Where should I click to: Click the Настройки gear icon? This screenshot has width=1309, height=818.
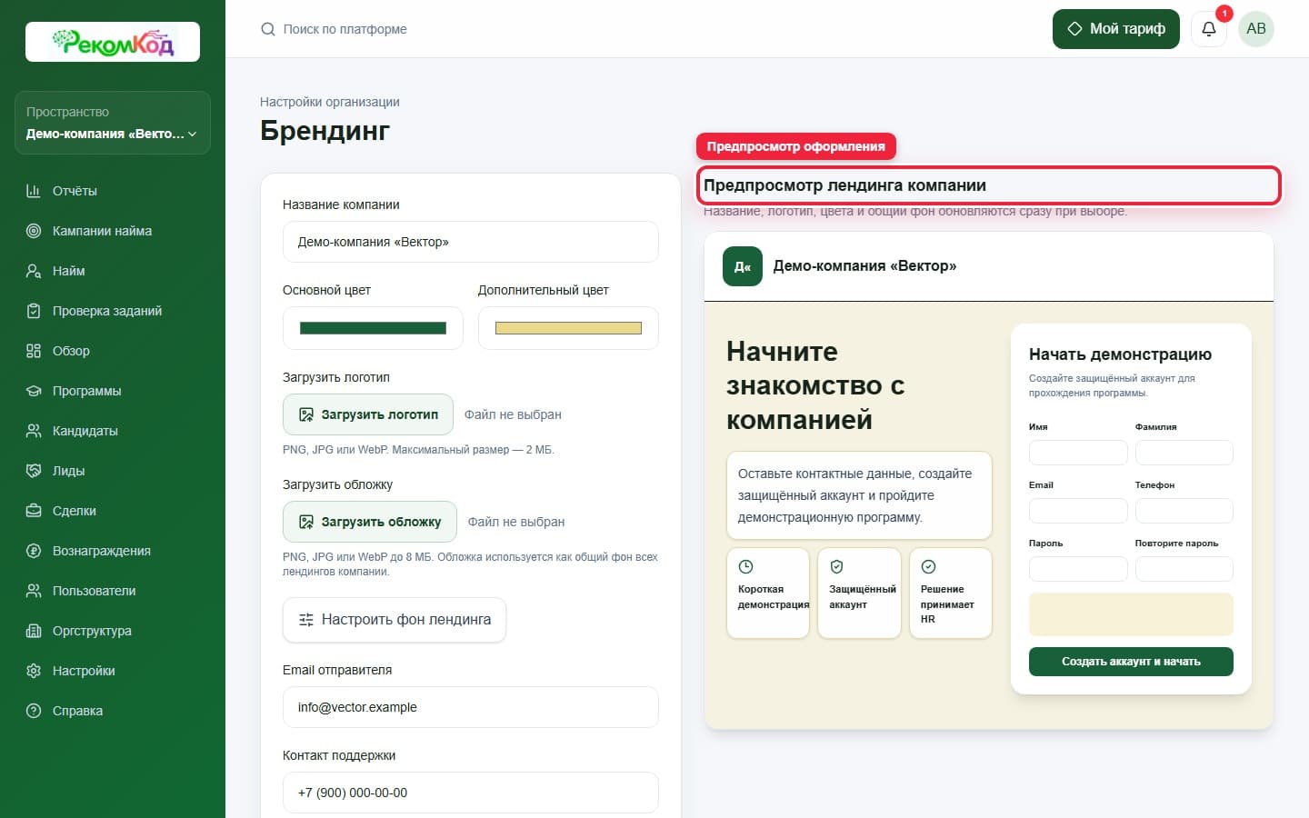[x=34, y=671]
